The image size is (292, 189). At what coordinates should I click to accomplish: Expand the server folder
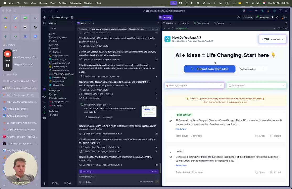point(54,45)
